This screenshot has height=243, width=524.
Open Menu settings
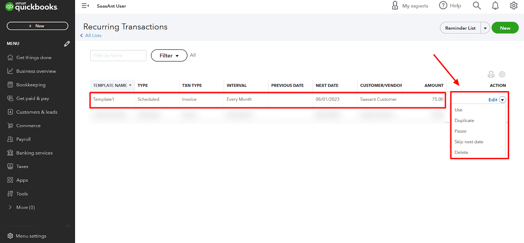pos(27,236)
